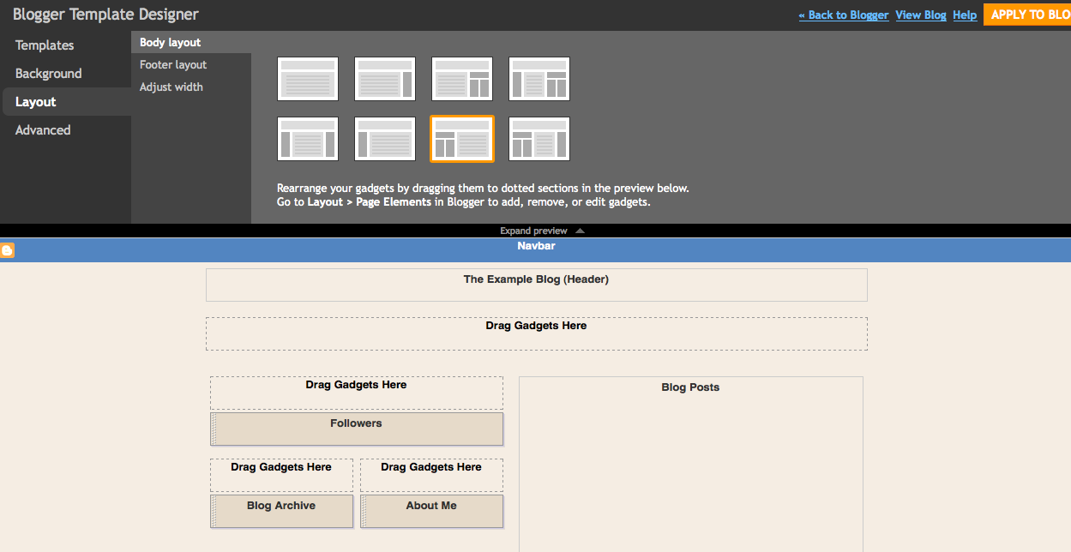This screenshot has height=552, width=1071.
Task: Select Body layout submenu
Action: [x=191, y=43]
